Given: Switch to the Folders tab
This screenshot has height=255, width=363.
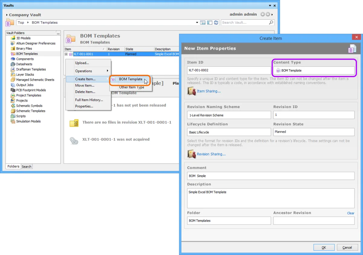Looking at the screenshot, I should tap(13, 166).
